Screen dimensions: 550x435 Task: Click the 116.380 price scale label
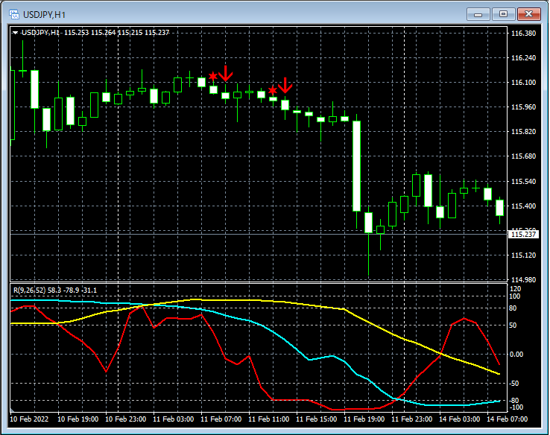[x=523, y=34]
